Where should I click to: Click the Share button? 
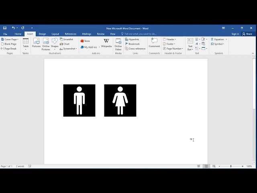247,34
